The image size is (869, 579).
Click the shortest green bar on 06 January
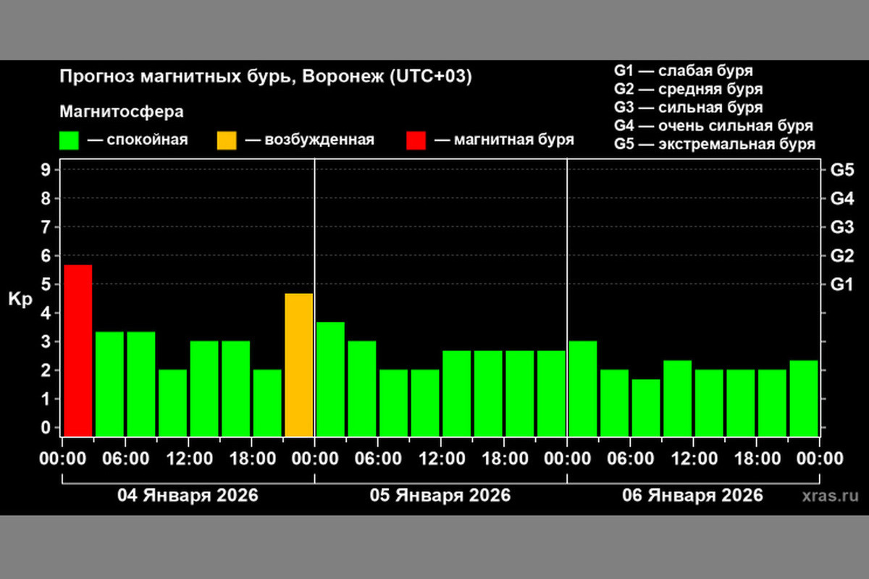[x=645, y=407]
